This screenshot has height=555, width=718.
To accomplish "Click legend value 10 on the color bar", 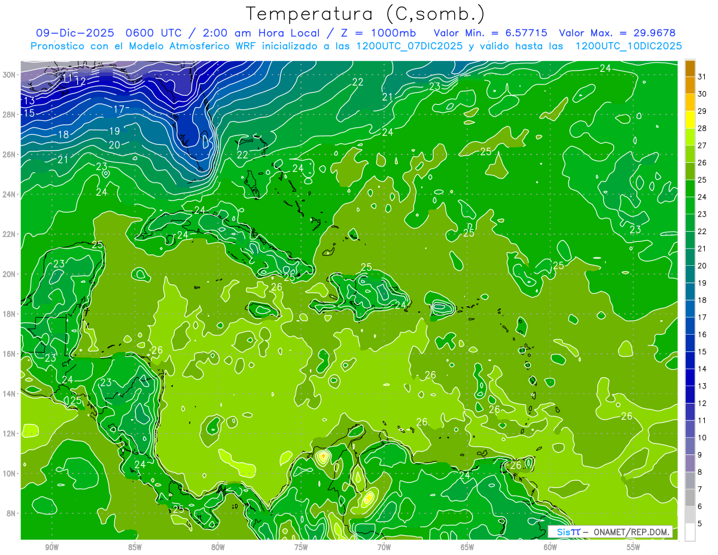I will click(702, 438).
